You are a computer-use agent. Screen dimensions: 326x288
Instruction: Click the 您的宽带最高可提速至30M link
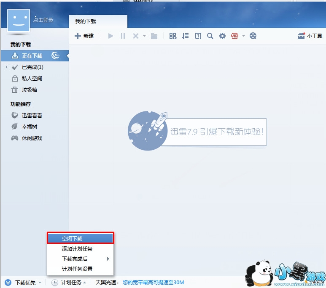pos(153,283)
